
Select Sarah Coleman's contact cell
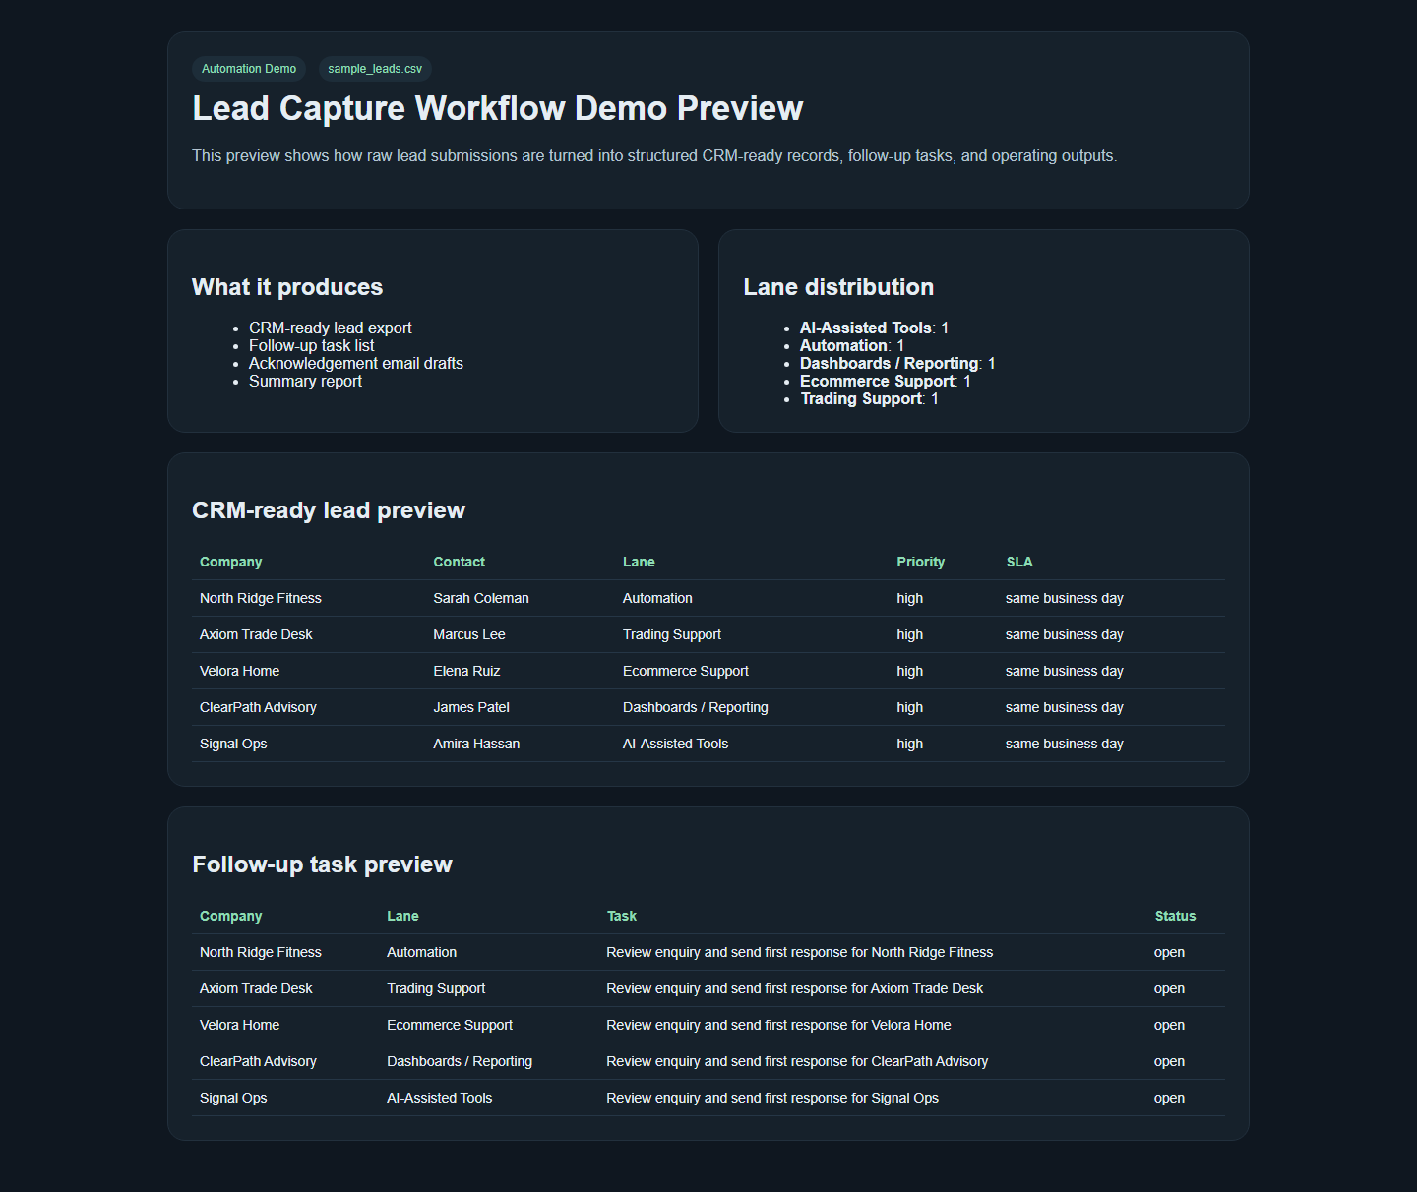pos(480,598)
